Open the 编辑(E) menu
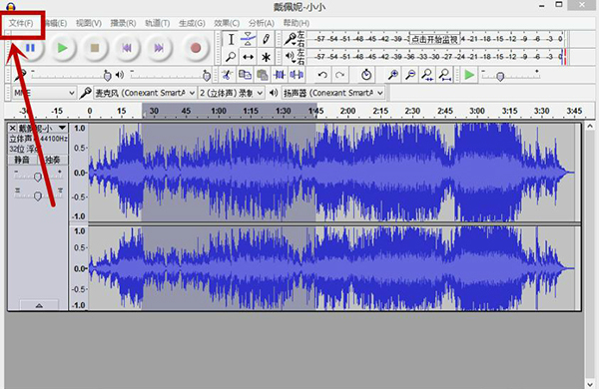The height and width of the screenshot is (389, 599). [x=56, y=23]
